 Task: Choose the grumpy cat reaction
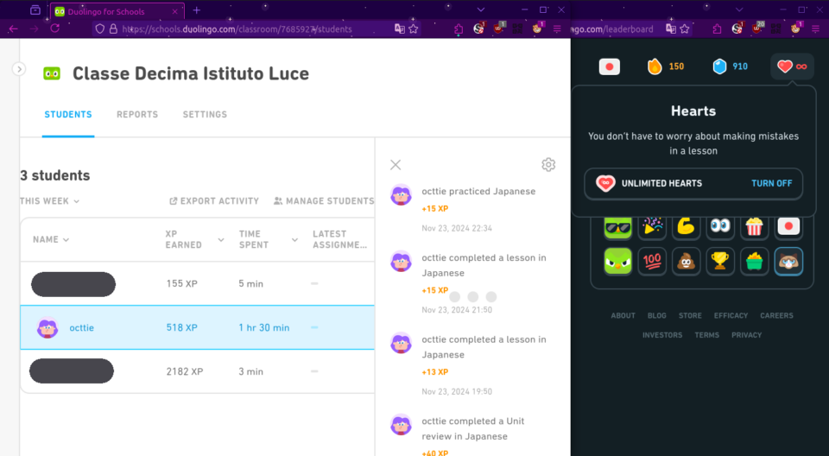(x=788, y=262)
